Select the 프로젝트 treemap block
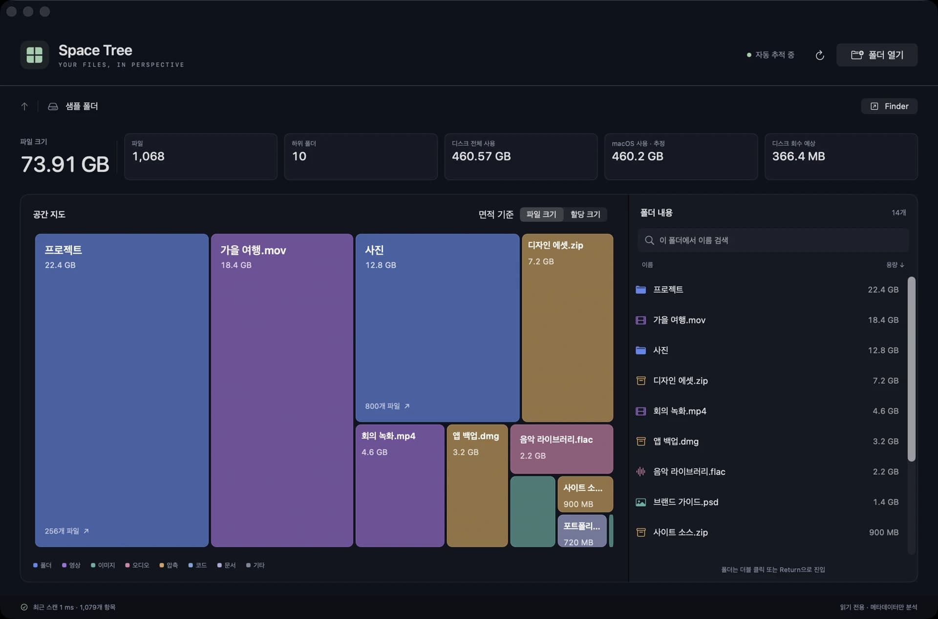The width and height of the screenshot is (938, 619). [122, 390]
